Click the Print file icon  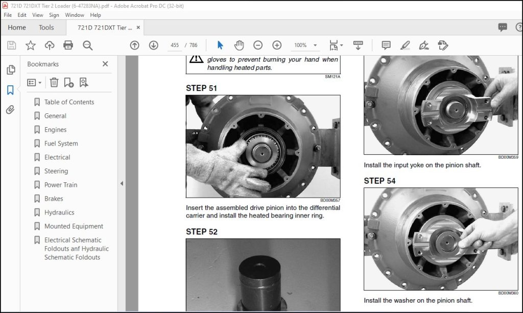(68, 45)
